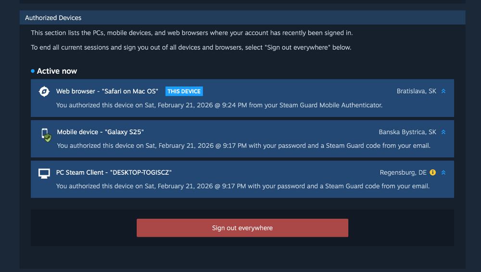481x272 pixels.
Task: Click the Safari compass browser icon
Action: pos(44,91)
